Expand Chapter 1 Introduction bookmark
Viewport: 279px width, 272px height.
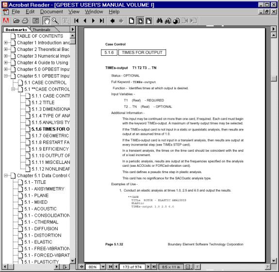point(6,43)
